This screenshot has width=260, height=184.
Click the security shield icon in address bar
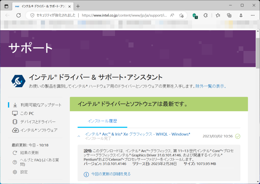(x=32, y=15)
